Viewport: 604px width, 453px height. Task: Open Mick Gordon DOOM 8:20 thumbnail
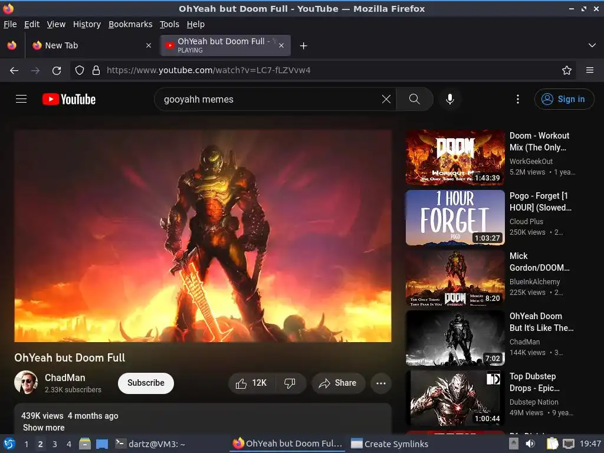[x=455, y=278]
